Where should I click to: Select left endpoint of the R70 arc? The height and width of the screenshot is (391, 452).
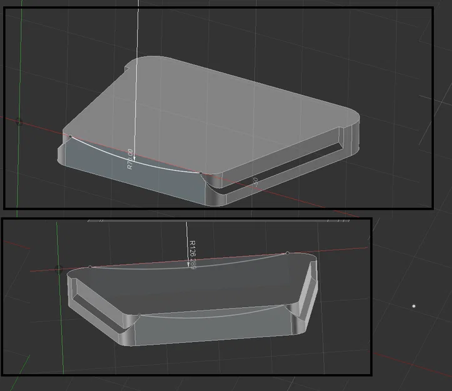71,136
